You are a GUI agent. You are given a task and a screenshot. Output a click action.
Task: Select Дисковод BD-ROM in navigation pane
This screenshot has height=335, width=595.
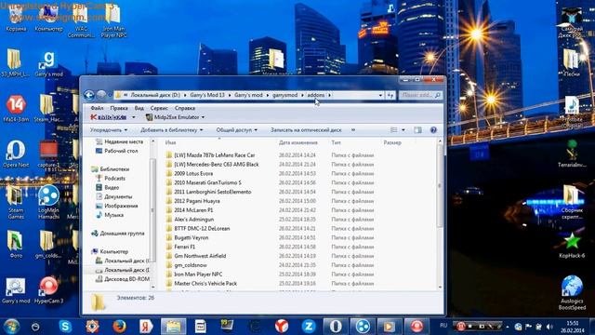click(x=126, y=279)
